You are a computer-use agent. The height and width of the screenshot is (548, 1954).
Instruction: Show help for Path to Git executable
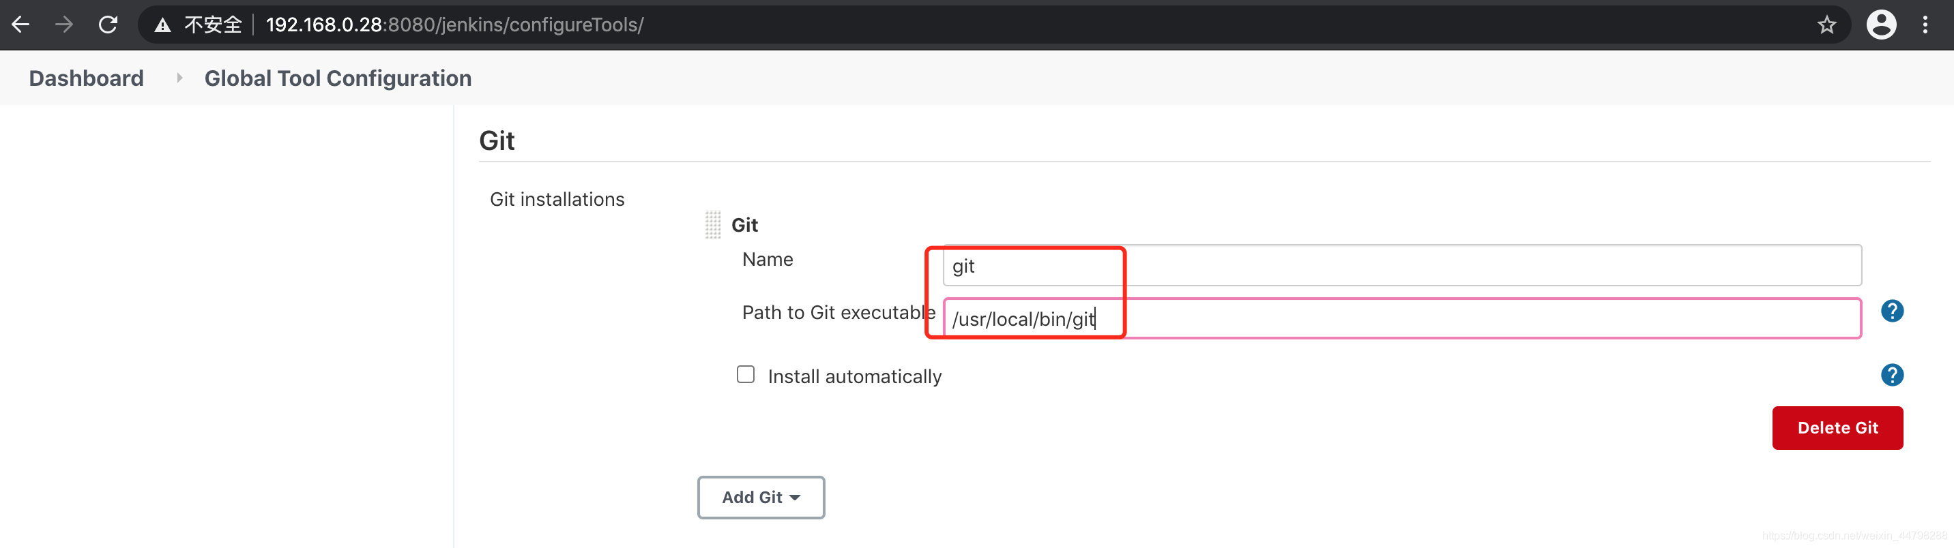[x=1892, y=311]
